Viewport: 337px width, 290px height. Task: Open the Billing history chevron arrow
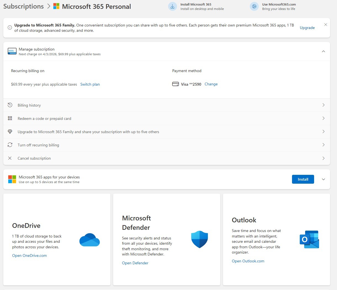[x=323, y=105]
